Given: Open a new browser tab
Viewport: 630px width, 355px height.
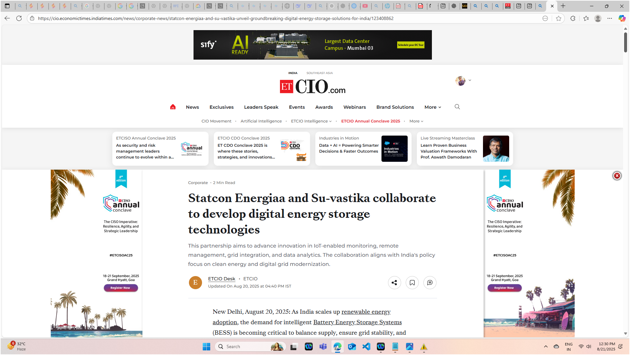Looking at the screenshot, I should [563, 6].
